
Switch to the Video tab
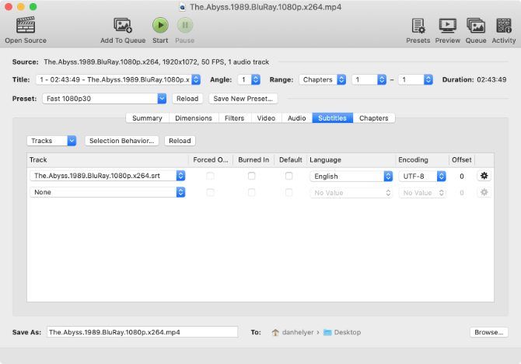click(x=266, y=118)
